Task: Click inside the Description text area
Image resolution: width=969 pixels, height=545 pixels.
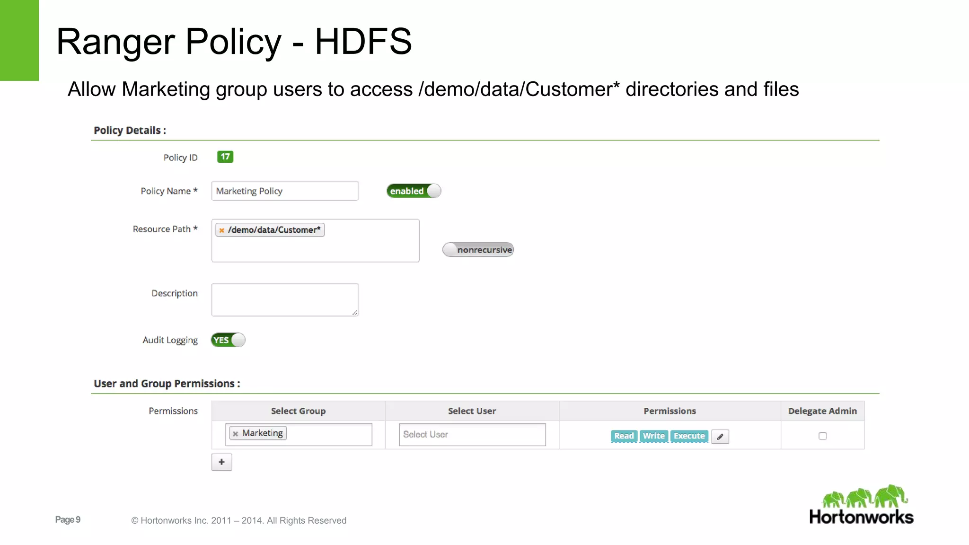Action: tap(284, 299)
